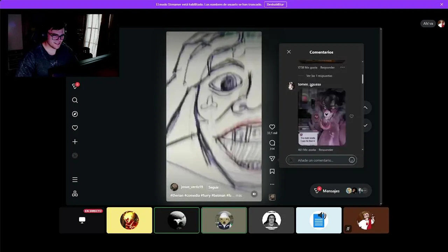Click the #furry hashtag

[x=205, y=195]
